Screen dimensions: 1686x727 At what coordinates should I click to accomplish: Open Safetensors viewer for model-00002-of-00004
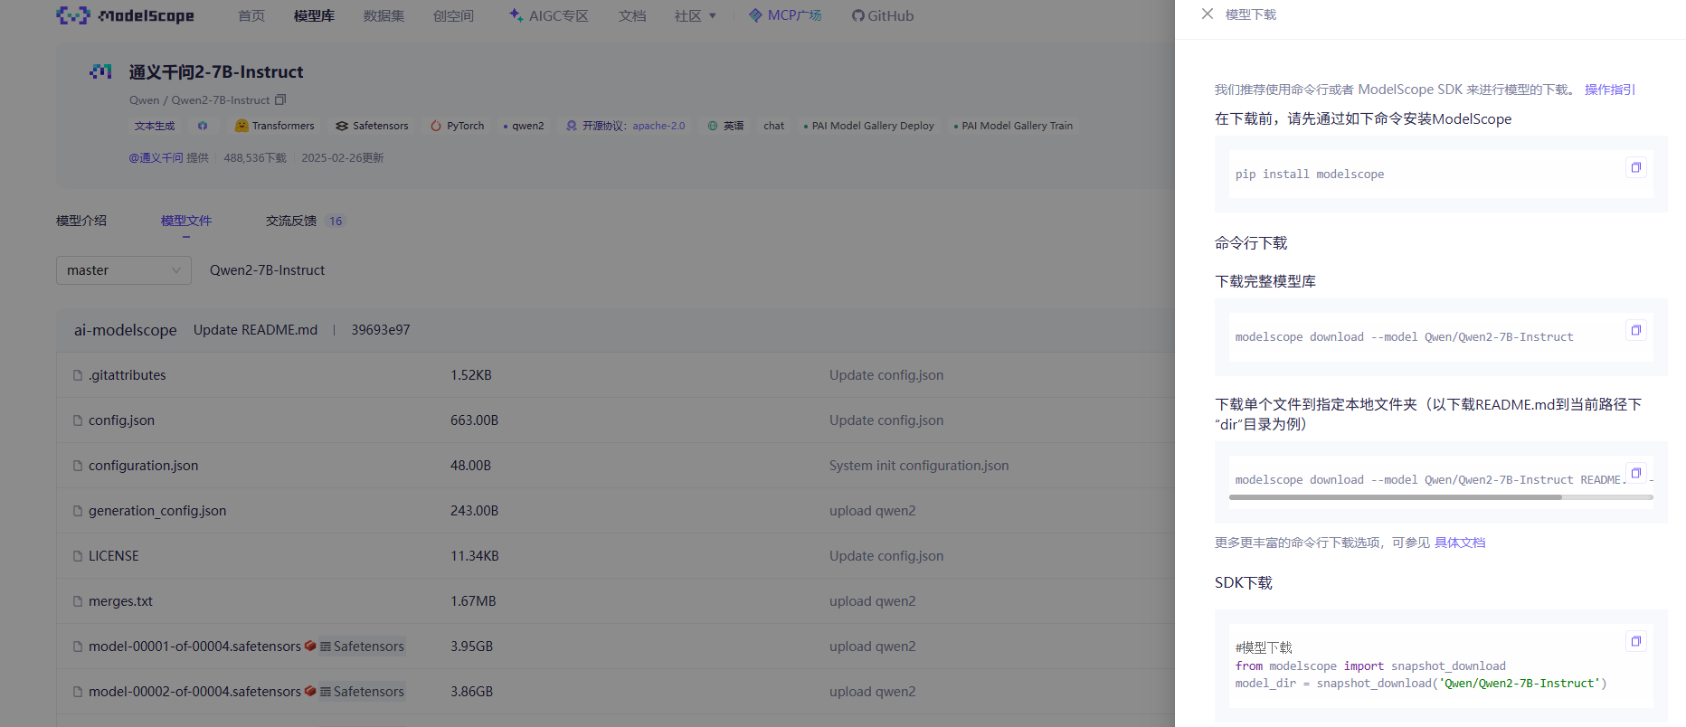pos(362,692)
